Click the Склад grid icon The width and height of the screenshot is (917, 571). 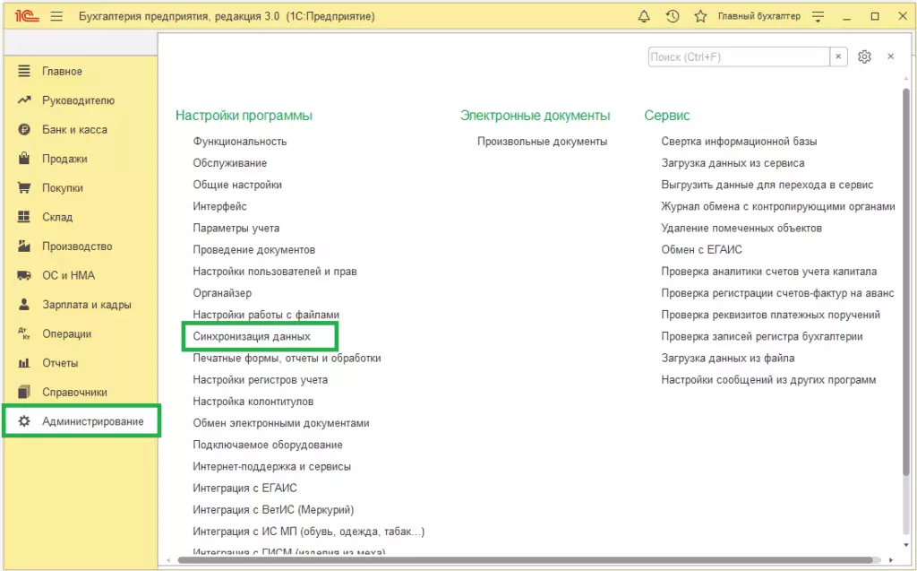point(24,217)
